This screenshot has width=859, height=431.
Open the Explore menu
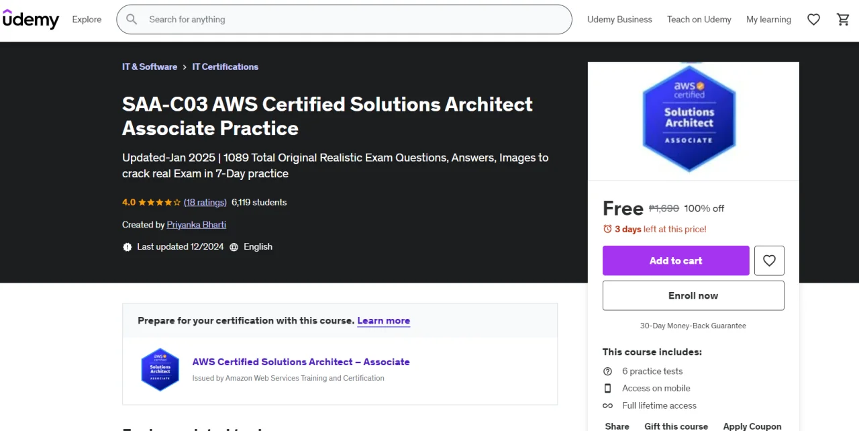(87, 19)
